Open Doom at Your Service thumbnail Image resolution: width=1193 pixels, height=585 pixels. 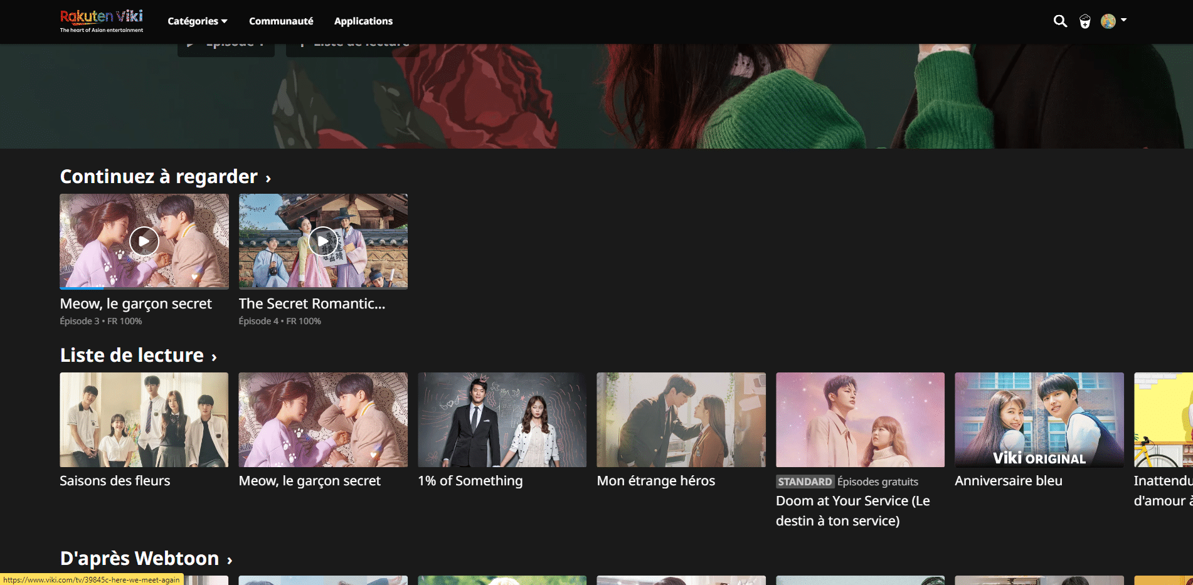(861, 420)
